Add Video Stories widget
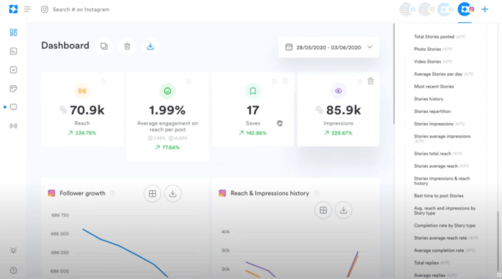Screen dimensions: 502x279 pyautogui.click(x=433, y=62)
